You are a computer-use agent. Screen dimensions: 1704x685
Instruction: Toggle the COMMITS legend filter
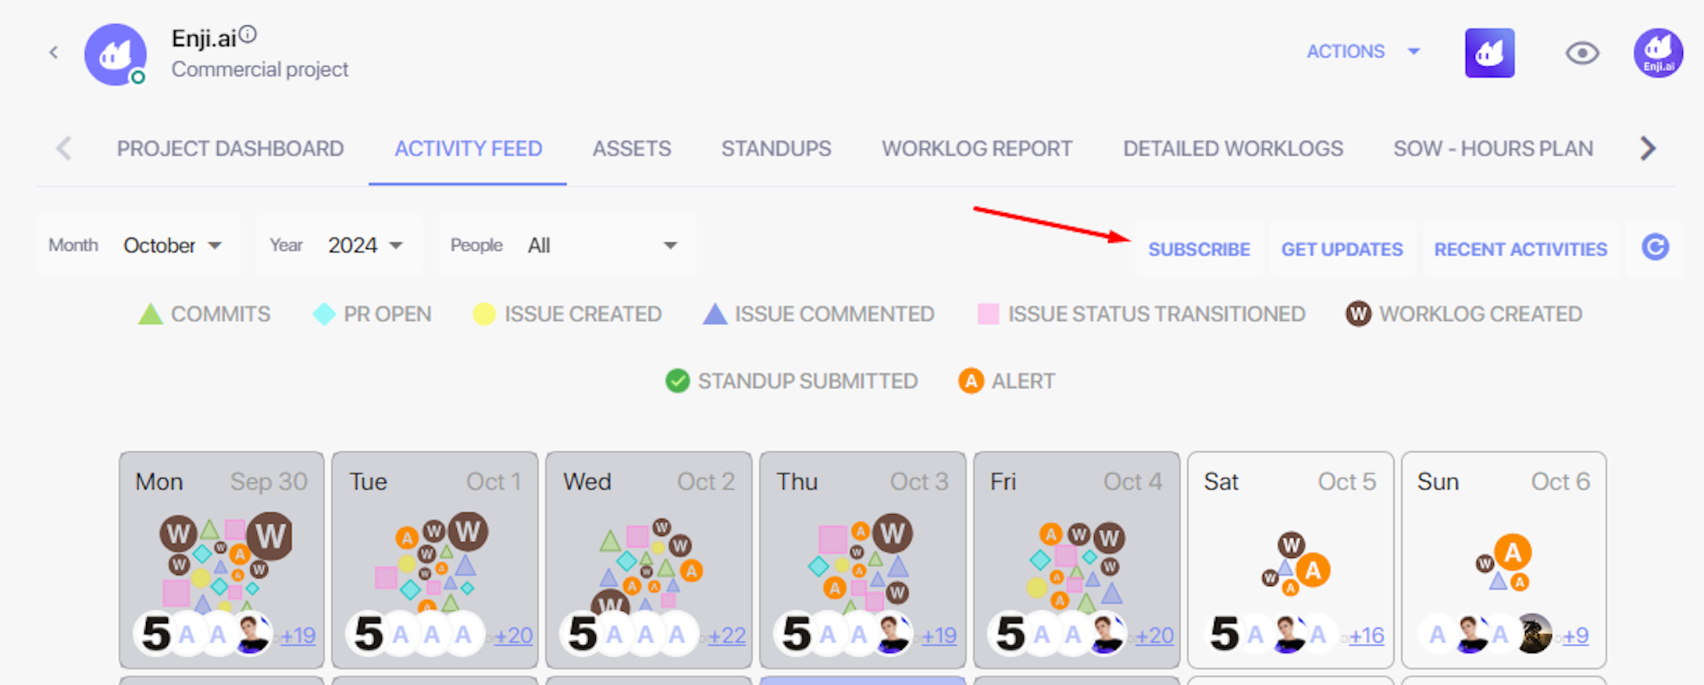(204, 314)
